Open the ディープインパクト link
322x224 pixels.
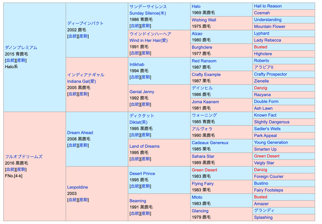point(85,23)
